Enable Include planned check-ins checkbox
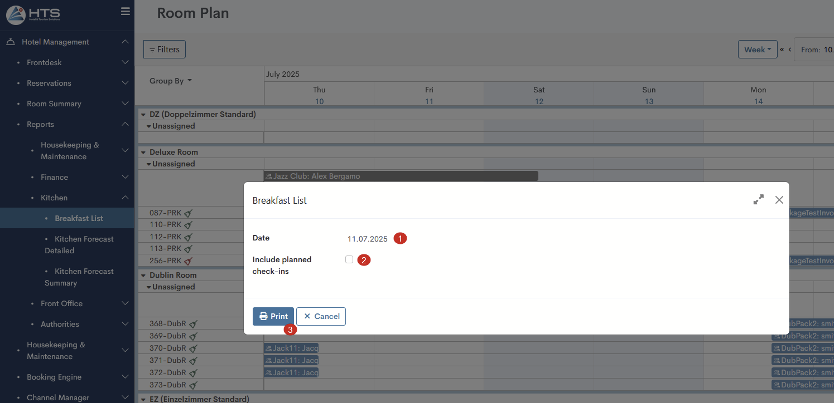The image size is (834, 403). [x=349, y=259]
